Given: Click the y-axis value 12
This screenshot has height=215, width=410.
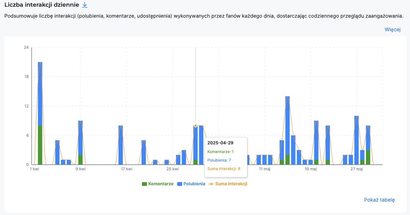Looking at the screenshot, I should tap(26, 106).
